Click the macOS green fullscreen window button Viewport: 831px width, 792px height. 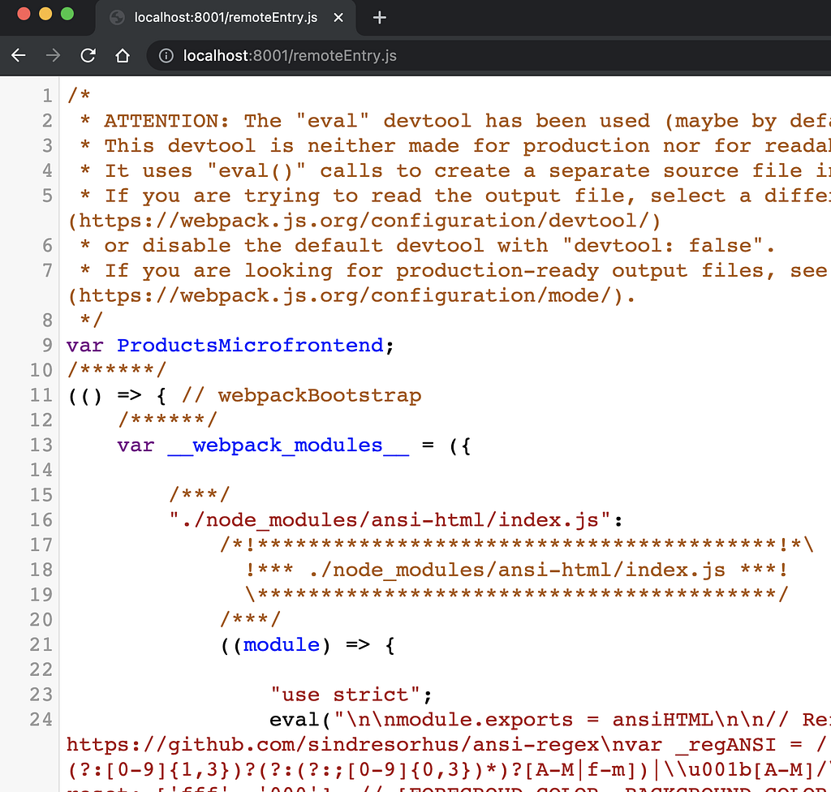click(67, 14)
